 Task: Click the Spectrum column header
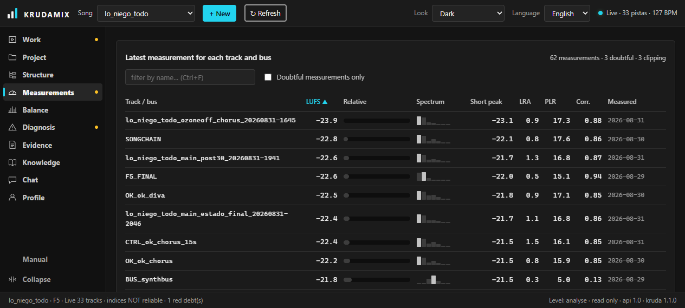430,102
